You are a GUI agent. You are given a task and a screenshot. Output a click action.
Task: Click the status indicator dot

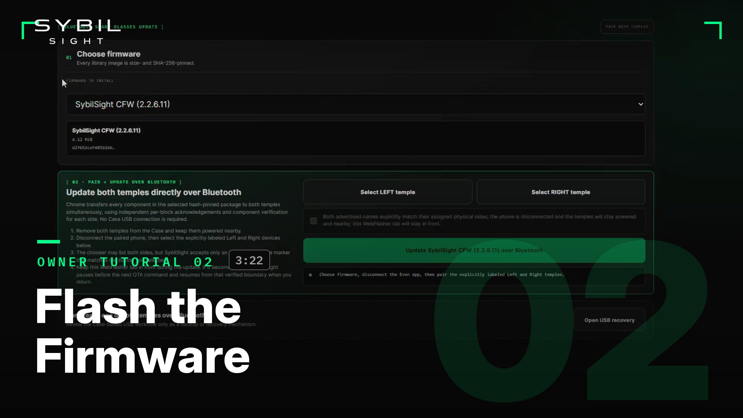[x=310, y=275]
